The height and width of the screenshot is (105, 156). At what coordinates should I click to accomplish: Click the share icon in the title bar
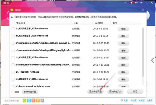coord(126,3)
